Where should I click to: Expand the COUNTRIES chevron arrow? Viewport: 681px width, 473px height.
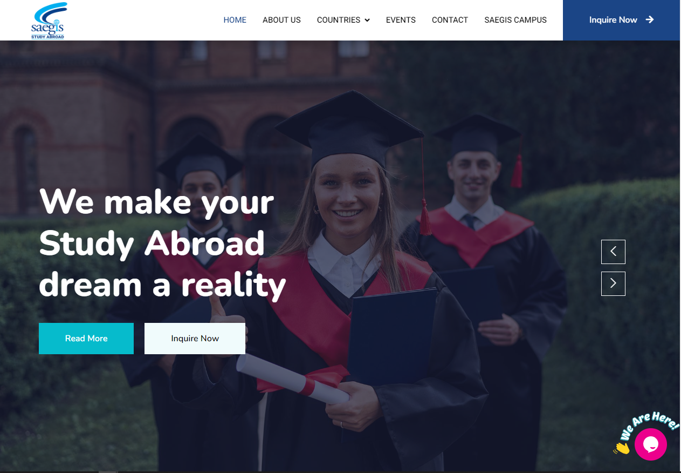point(367,21)
